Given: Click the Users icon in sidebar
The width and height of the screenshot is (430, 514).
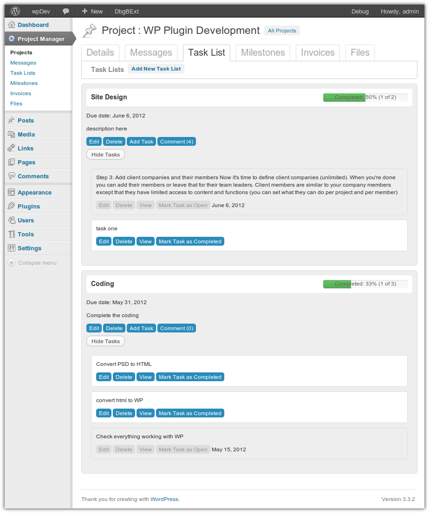Looking at the screenshot, I should 12,220.
